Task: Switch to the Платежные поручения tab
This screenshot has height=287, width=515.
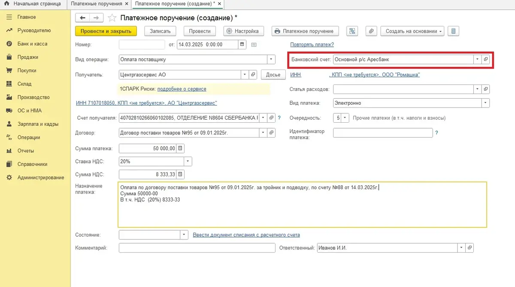Action: [97, 4]
